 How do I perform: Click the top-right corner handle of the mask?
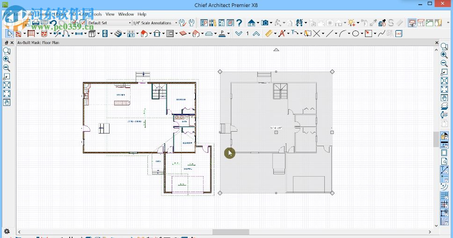(x=332, y=71)
